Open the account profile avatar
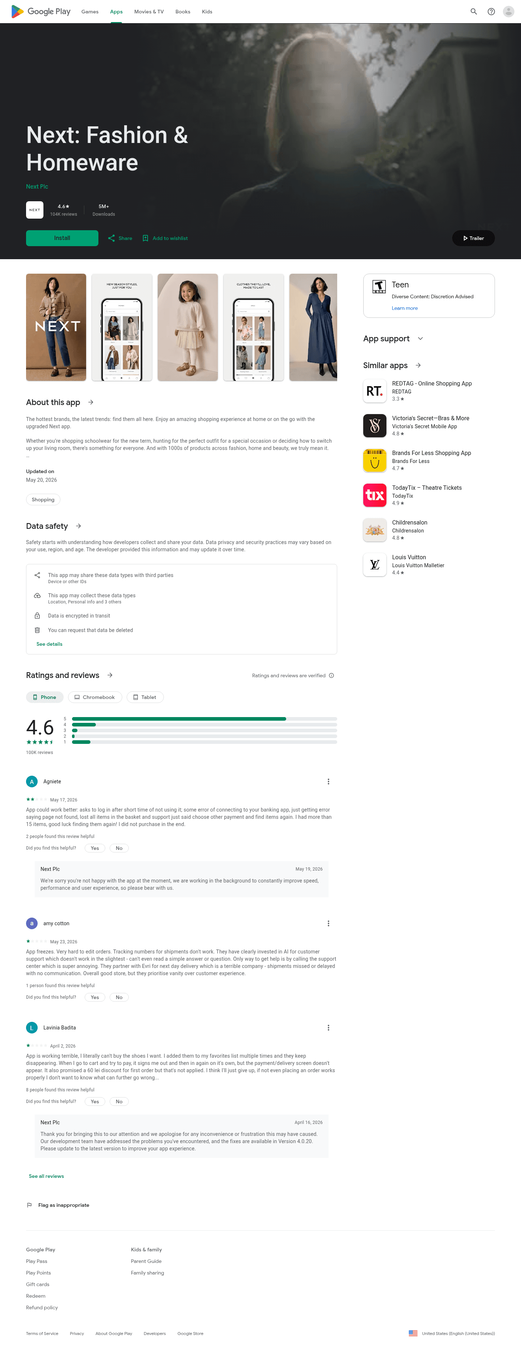The image size is (521, 1348). pos(508,12)
